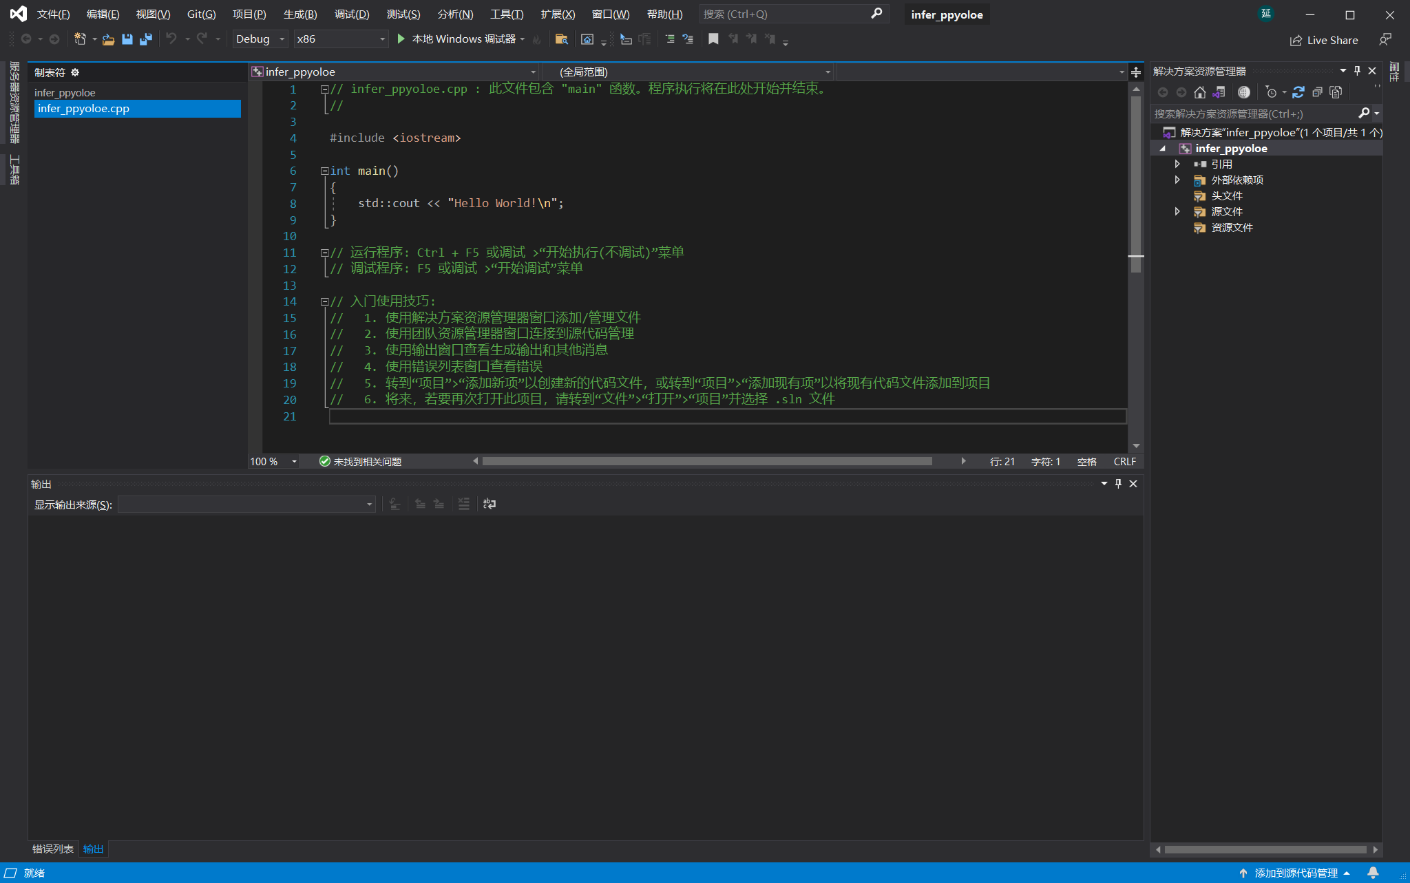Click the editor horizontal scrollbar
This screenshot has width=1410, height=883.
coord(707,461)
